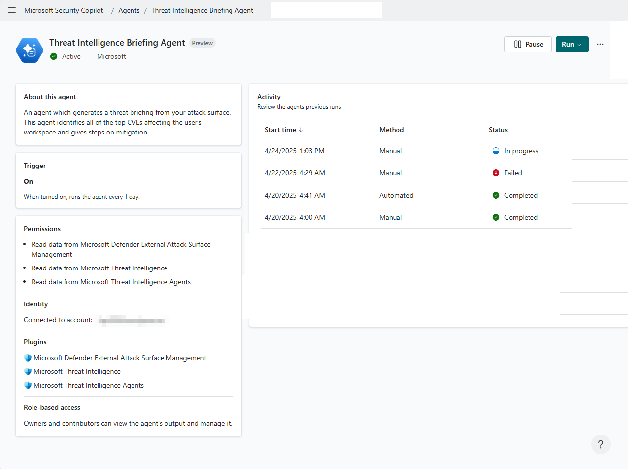Go to Microsoft Security Copilot home breadcrumb

coord(64,10)
